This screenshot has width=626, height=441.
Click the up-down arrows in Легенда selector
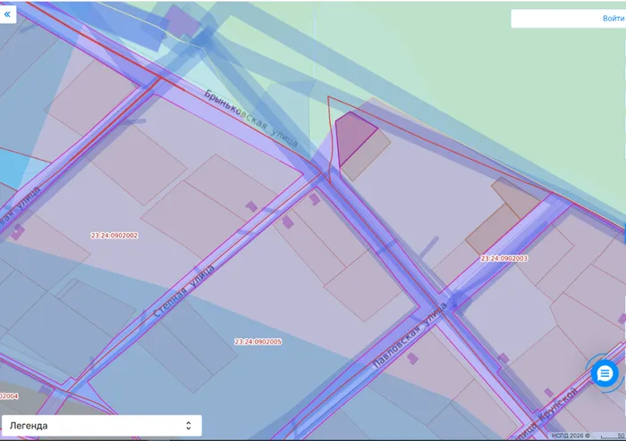(189, 426)
